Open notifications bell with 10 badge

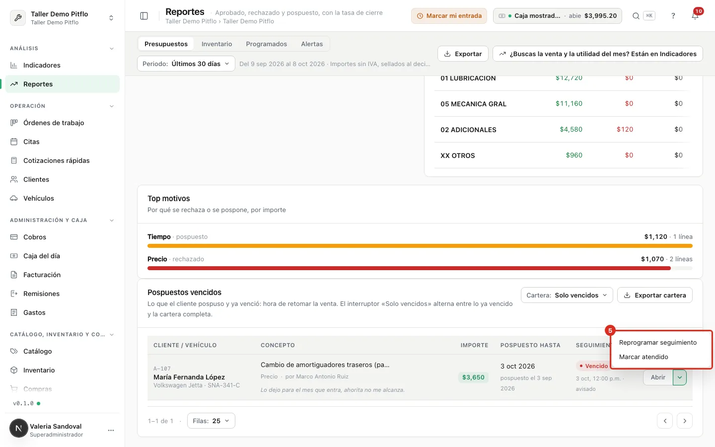click(x=695, y=16)
